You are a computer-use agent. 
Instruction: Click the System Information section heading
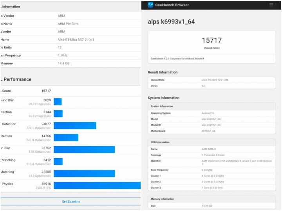tap(163, 98)
